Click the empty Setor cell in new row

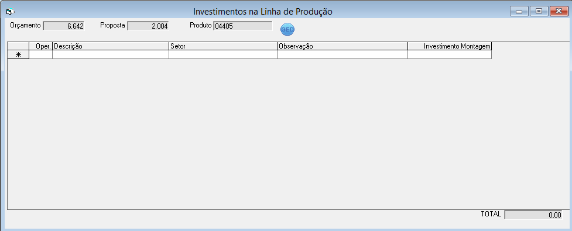click(223, 54)
